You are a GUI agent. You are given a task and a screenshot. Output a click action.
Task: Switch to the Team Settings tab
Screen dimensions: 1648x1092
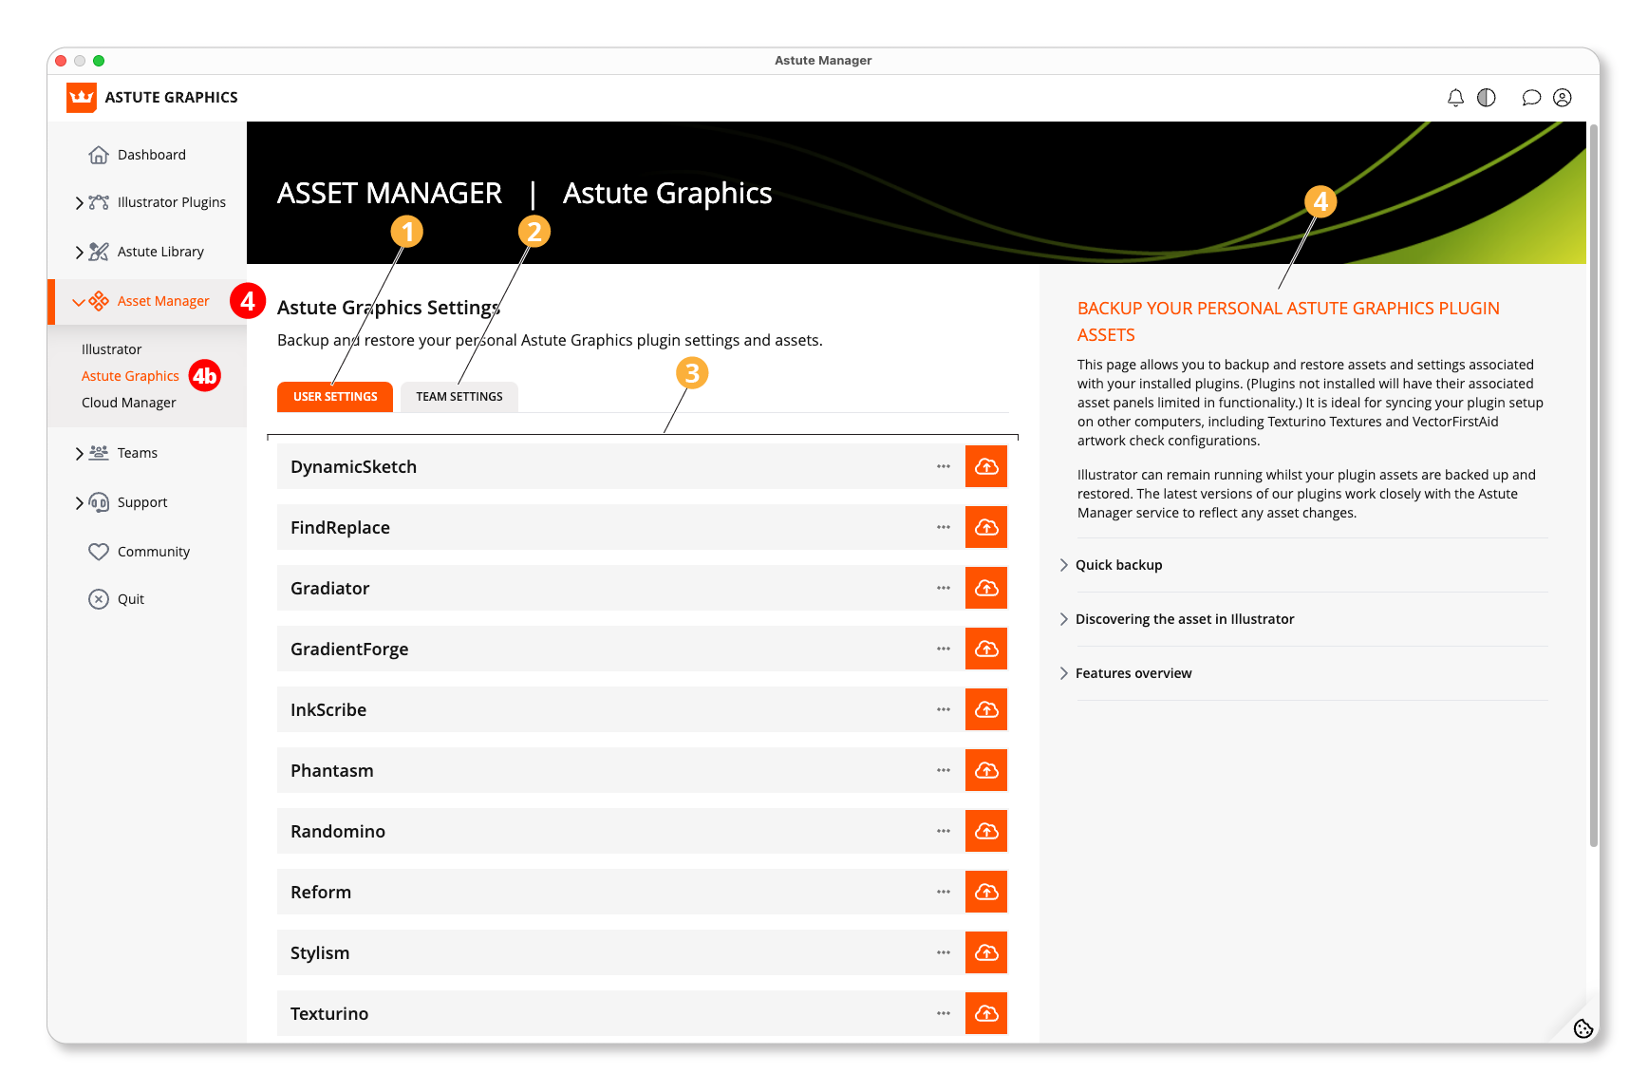coord(459,397)
